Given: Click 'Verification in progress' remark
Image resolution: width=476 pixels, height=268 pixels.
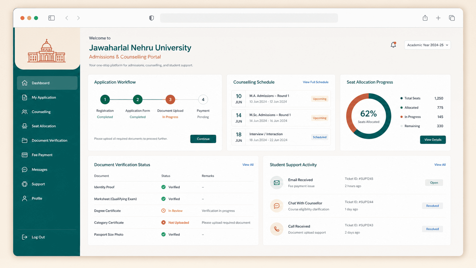Looking at the screenshot, I should pos(218,211).
